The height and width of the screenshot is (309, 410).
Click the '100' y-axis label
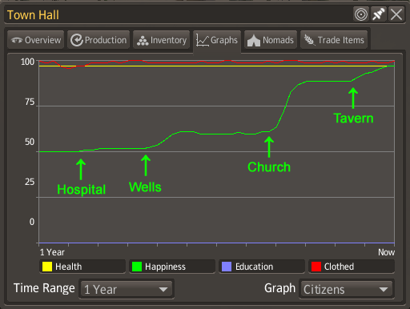pyautogui.click(x=27, y=62)
